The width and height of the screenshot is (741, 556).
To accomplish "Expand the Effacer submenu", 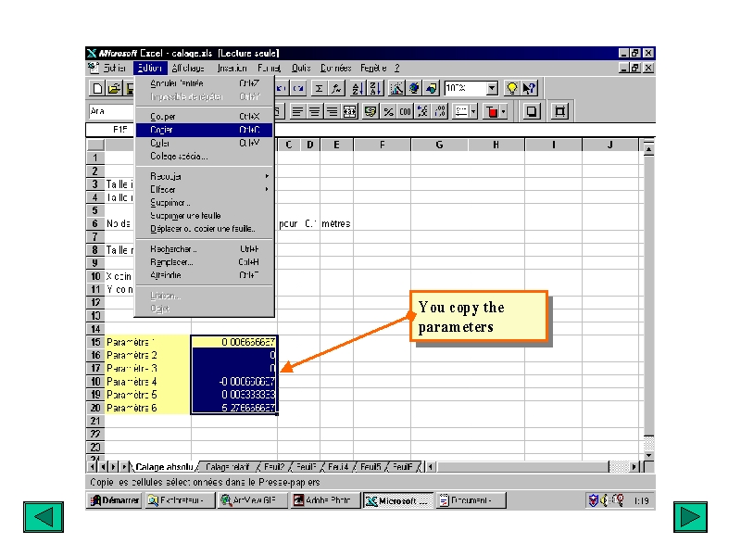I will (x=205, y=190).
